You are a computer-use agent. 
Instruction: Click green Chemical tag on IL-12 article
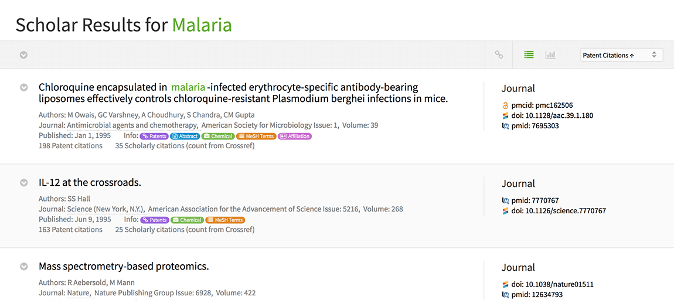187,220
